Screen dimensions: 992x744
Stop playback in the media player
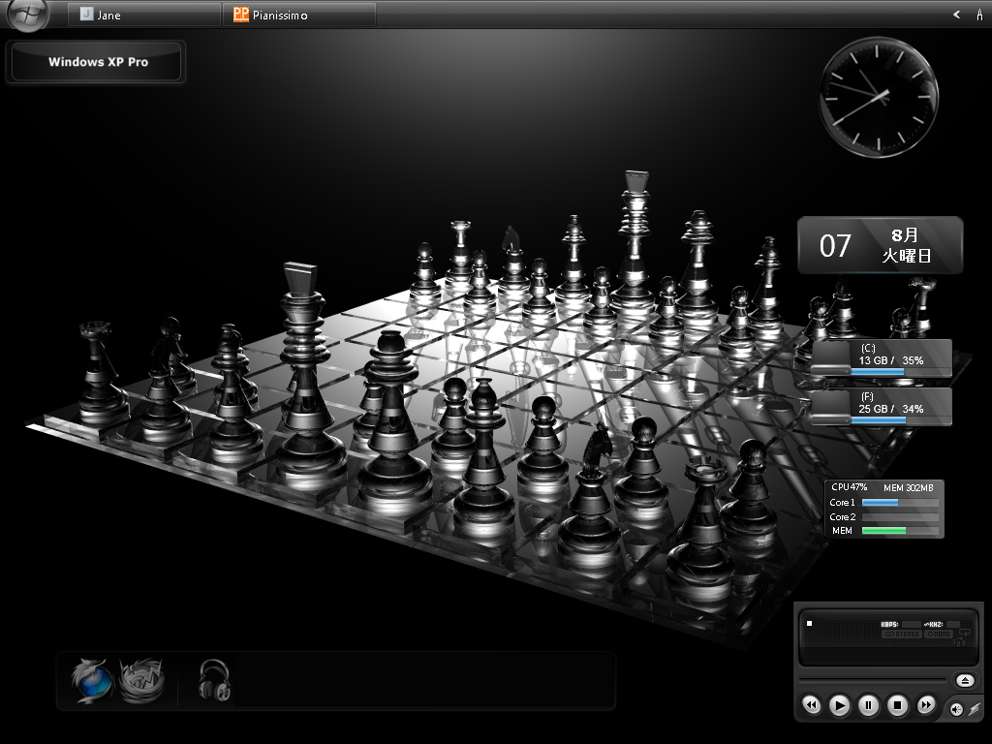pyautogui.click(x=898, y=705)
